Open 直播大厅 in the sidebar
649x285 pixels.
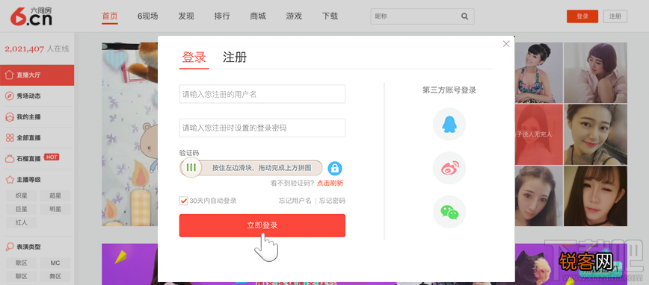37,75
